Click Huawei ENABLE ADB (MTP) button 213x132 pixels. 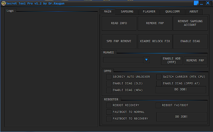[x=172, y=61]
